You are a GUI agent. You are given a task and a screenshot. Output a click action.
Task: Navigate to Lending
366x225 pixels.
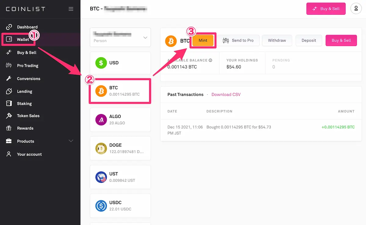point(25,92)
